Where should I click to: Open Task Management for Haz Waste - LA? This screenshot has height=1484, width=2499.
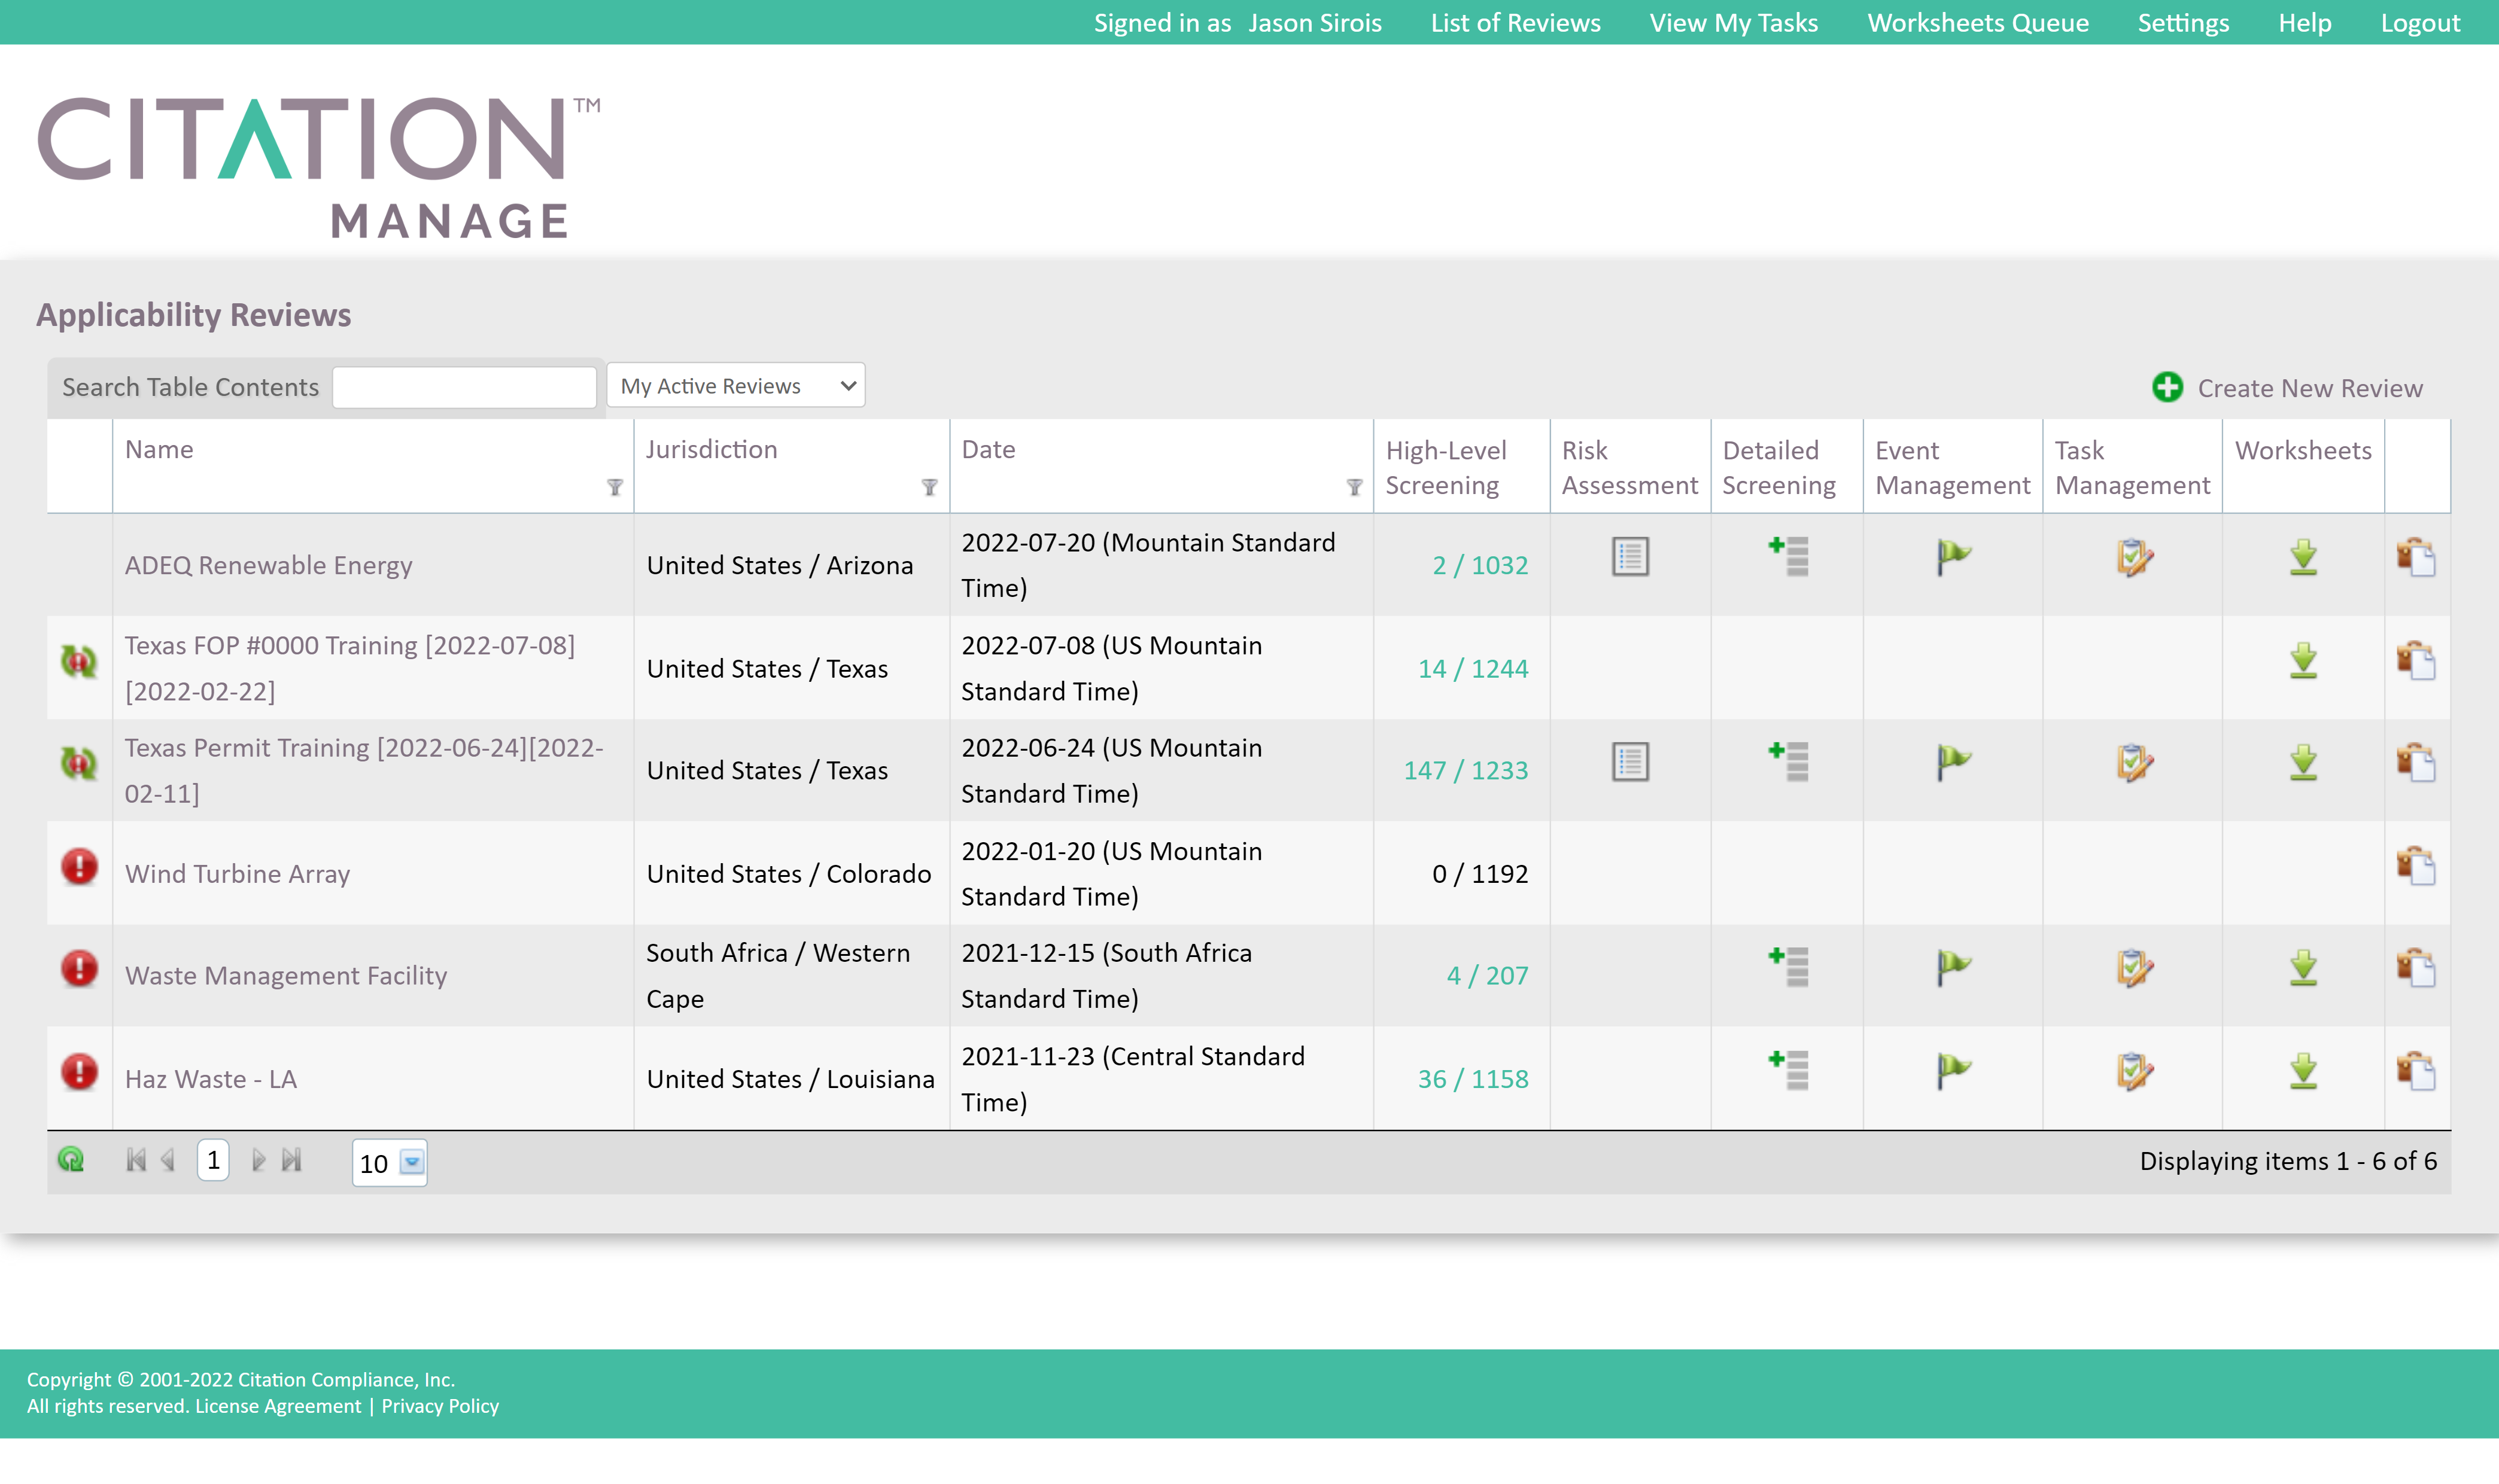(x=2134, y=1071)
